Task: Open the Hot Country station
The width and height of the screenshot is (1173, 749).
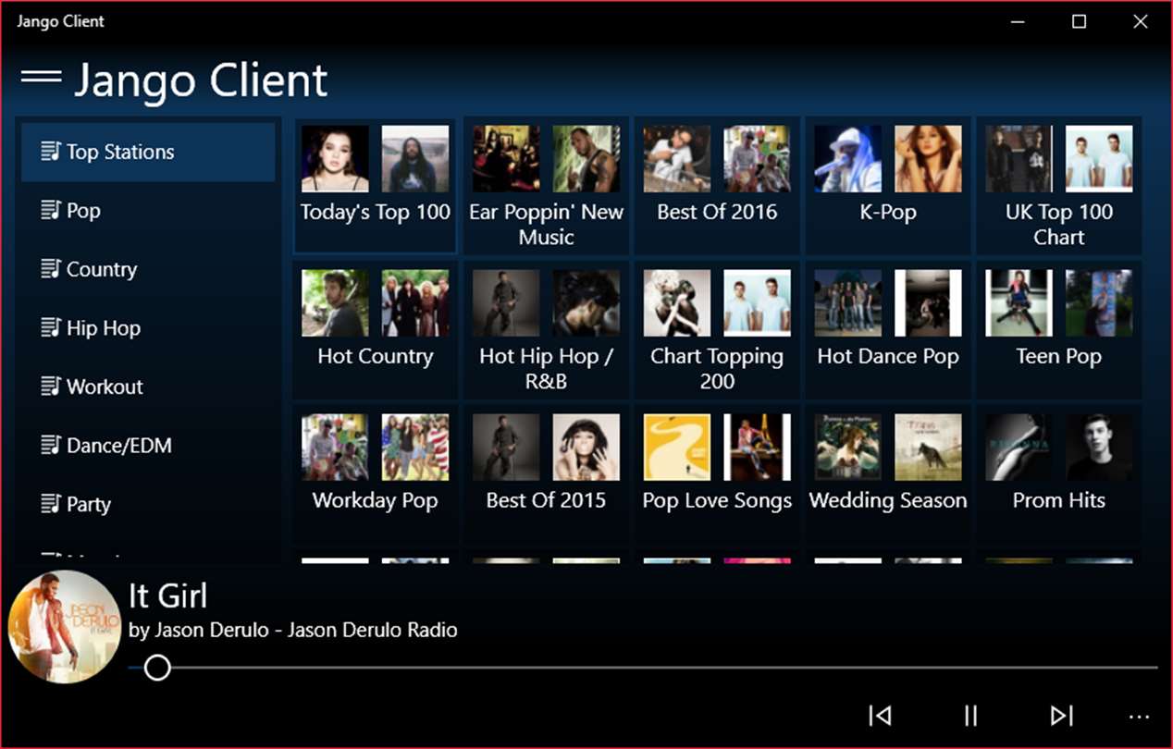Action: tap(375, 330)
